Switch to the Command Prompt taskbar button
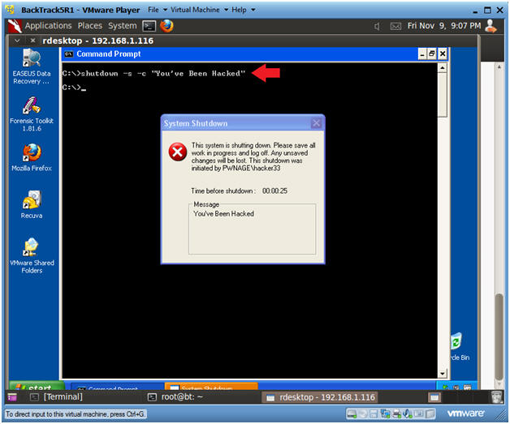Image resolution: width=510 pixels, height=424 pixels. (117, 387)
